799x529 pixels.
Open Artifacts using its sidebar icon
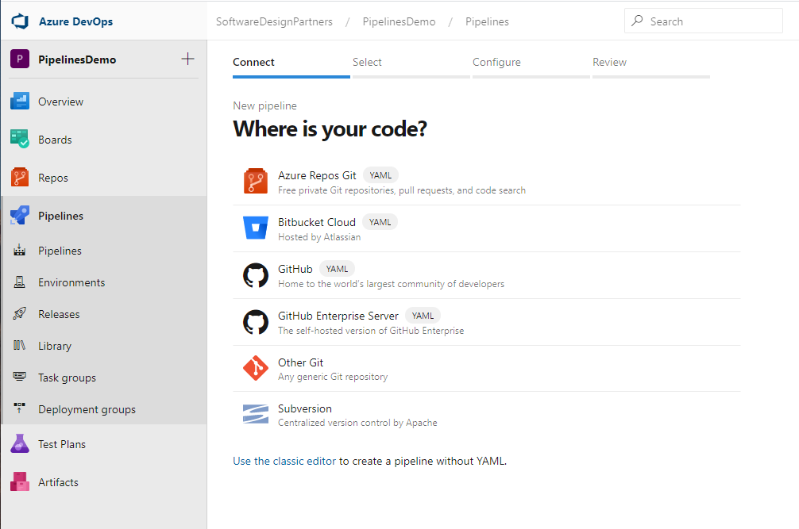pos(18,481)
